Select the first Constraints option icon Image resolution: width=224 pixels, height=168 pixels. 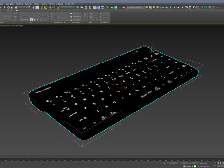31,20
